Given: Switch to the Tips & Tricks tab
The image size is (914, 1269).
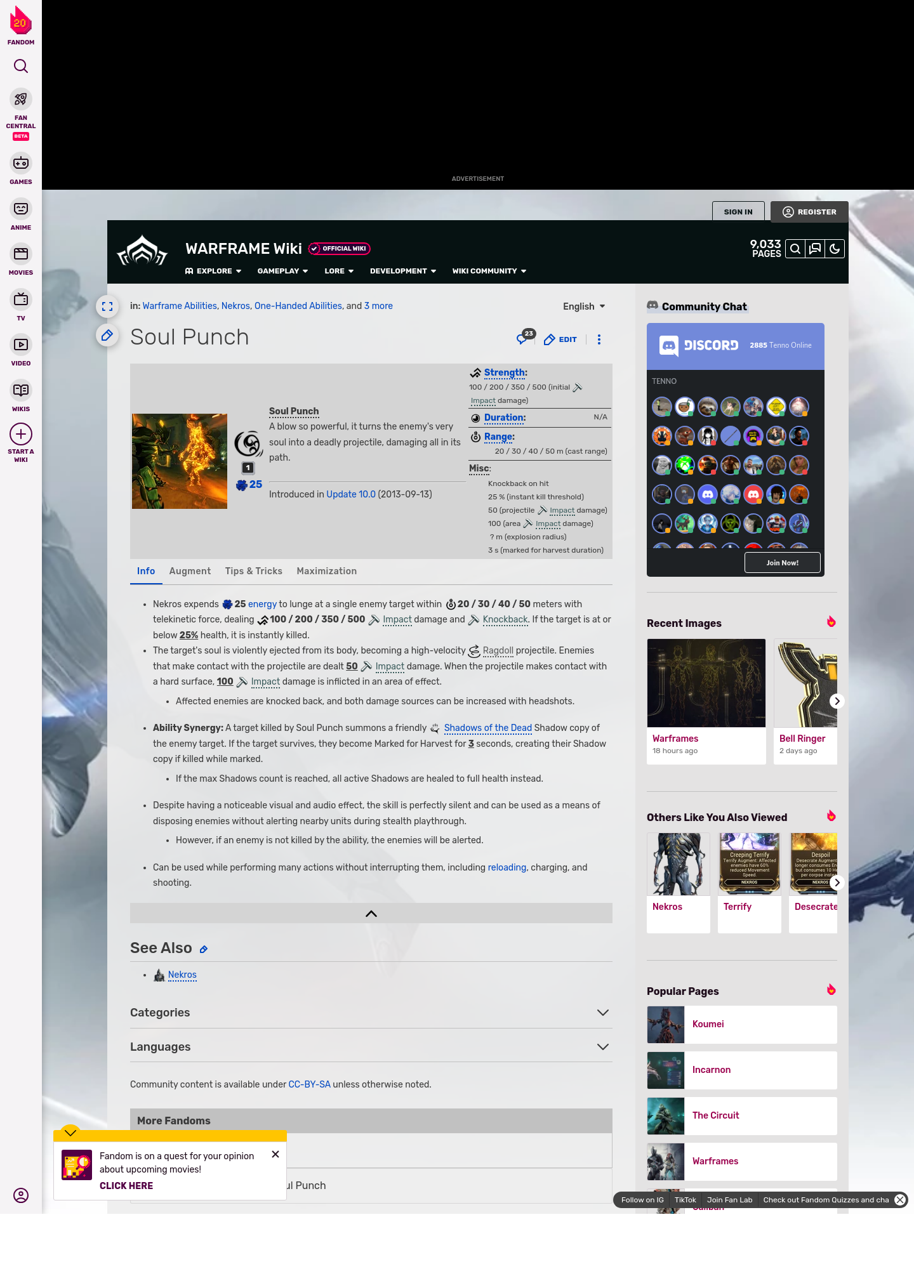Looking at the screenshot, I should click(x=254, y=571).
